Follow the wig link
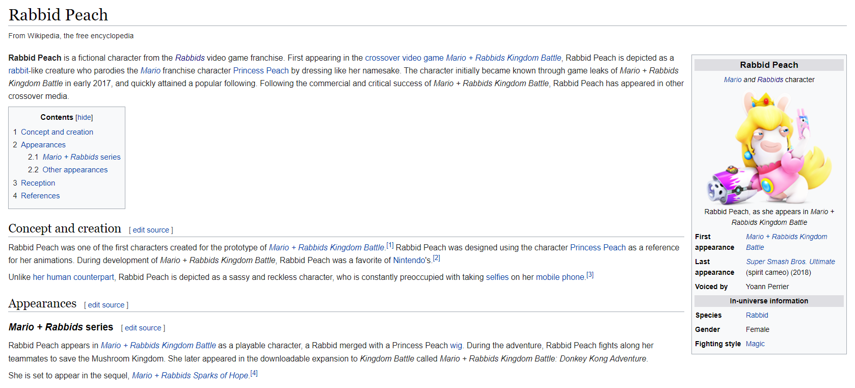Viewport: 855px width, 388px height. [456, 345]
